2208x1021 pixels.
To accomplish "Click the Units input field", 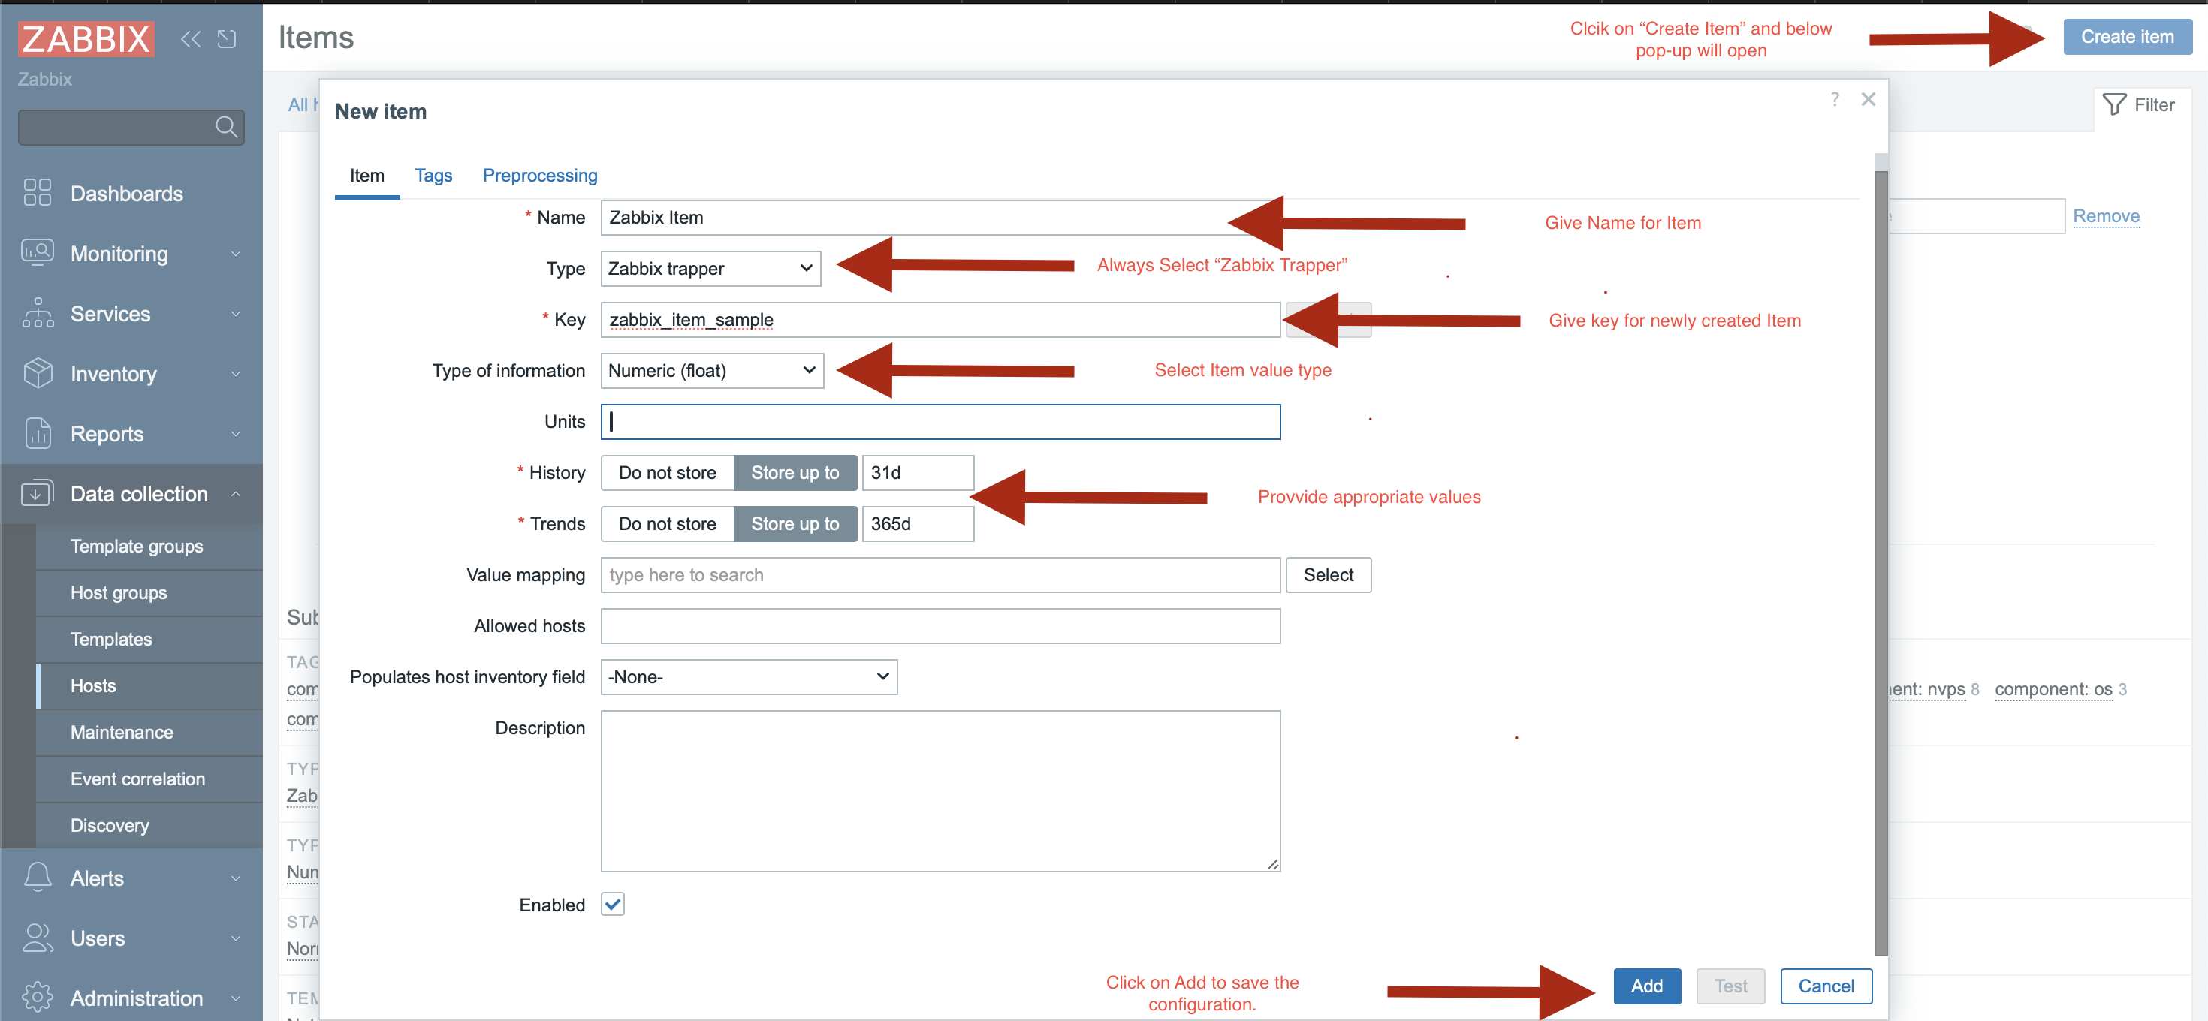I will pyautogui.click(x=940, y=421).
